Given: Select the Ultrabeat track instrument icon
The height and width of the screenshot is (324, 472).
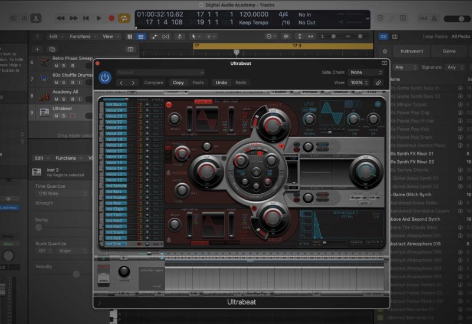Looking at the screenshot, I should click(x=44, y=113).
